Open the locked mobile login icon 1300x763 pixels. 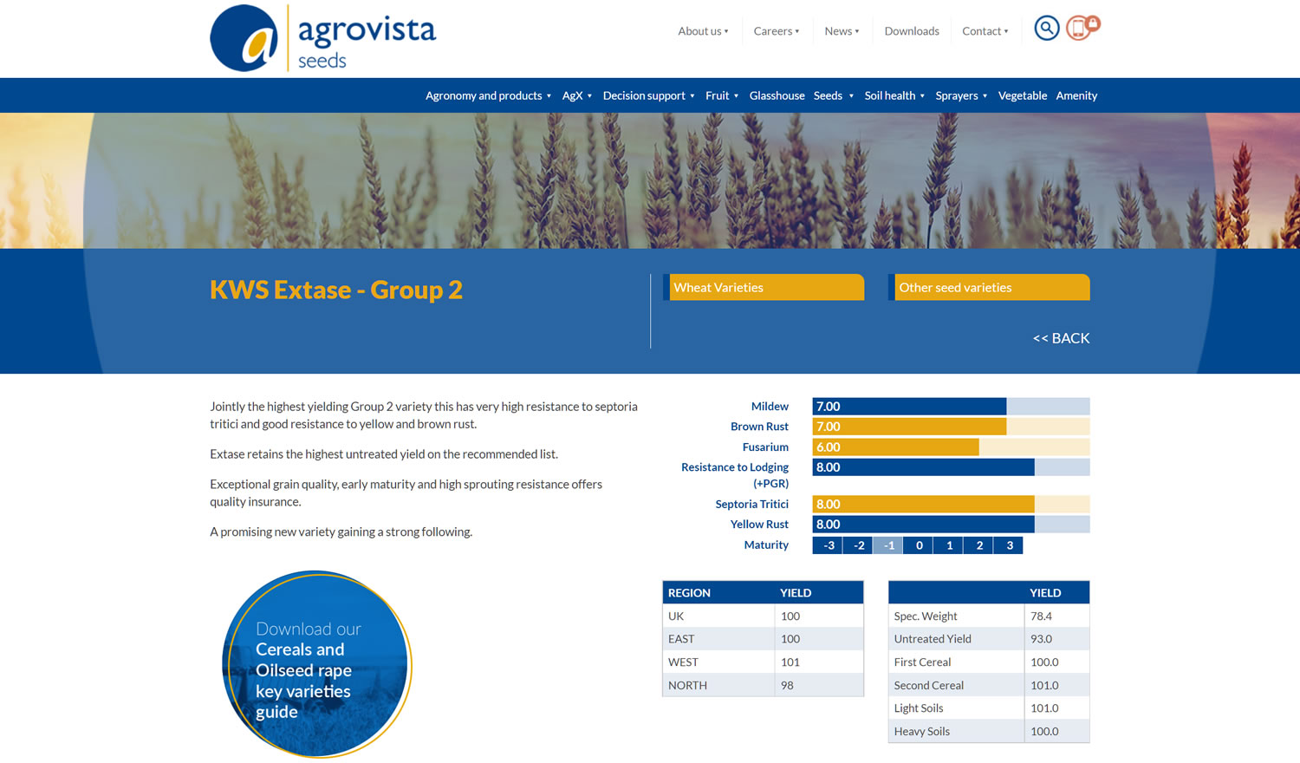tap(1081, 29)
